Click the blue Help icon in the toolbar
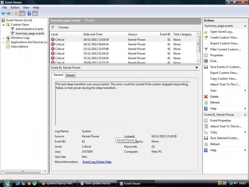Screen dimensions: 249x187 29,14
